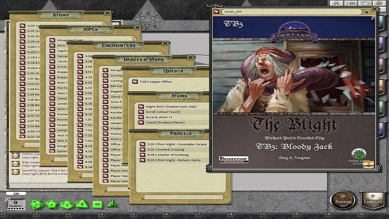The height and width of the screenshot is (219, 389).
Task: Close the Encounters window
Action: click(165, 43)
